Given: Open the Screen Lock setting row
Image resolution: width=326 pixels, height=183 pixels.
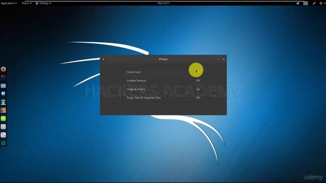Looking at the screenshot, I should tap(163, 72).
